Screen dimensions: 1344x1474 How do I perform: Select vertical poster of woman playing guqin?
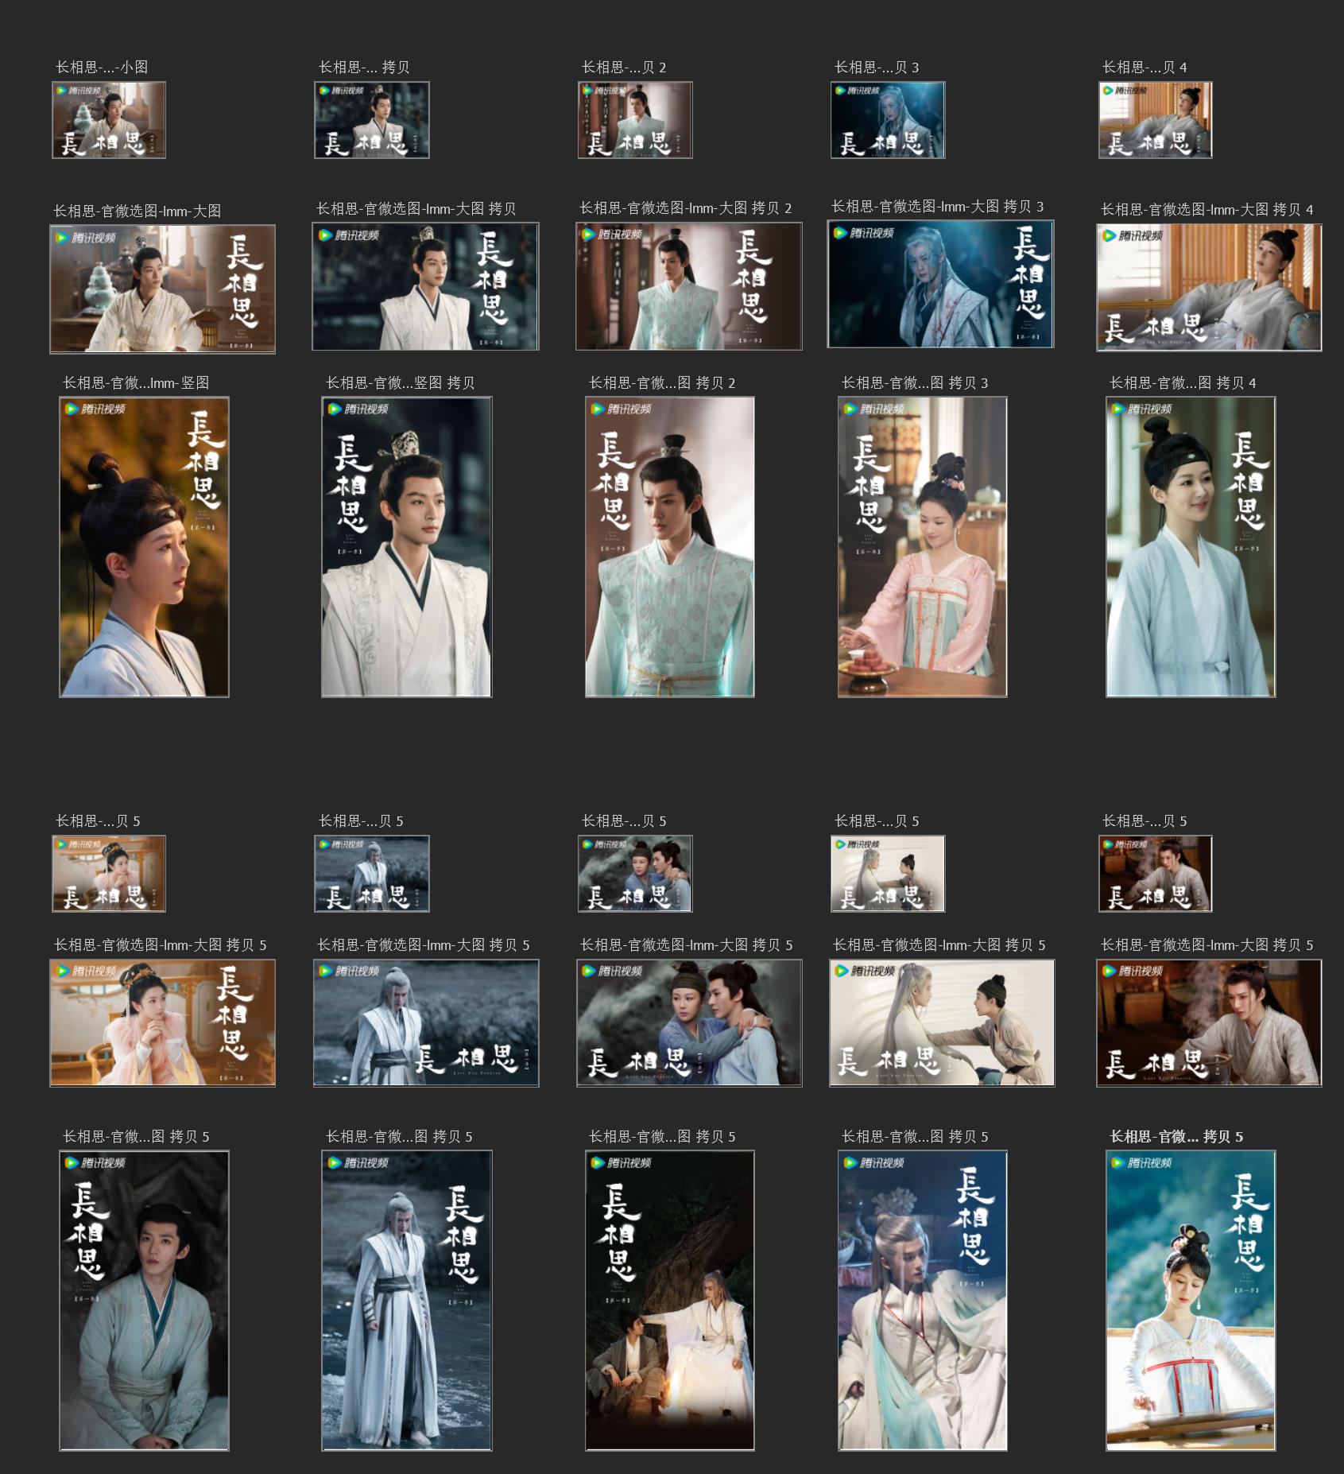click(1191, 1301)
